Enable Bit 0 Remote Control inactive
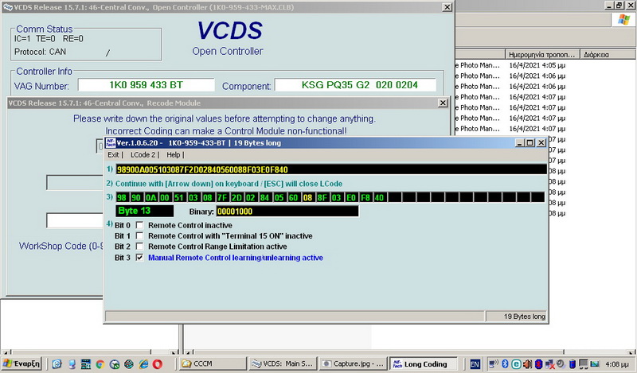The width and height of the screenshot is (637, 373). click(x=139, y=225)
